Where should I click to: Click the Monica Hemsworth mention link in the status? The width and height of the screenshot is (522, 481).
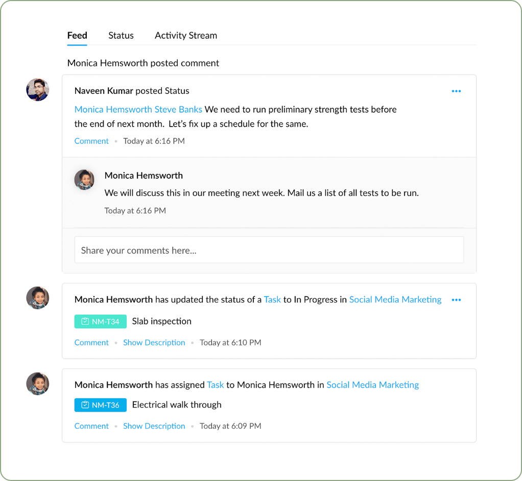tap(113, 109)
